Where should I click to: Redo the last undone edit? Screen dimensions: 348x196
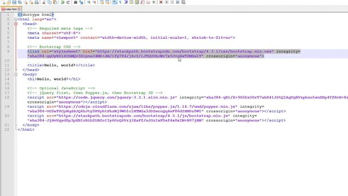click(x=68, y=2)
